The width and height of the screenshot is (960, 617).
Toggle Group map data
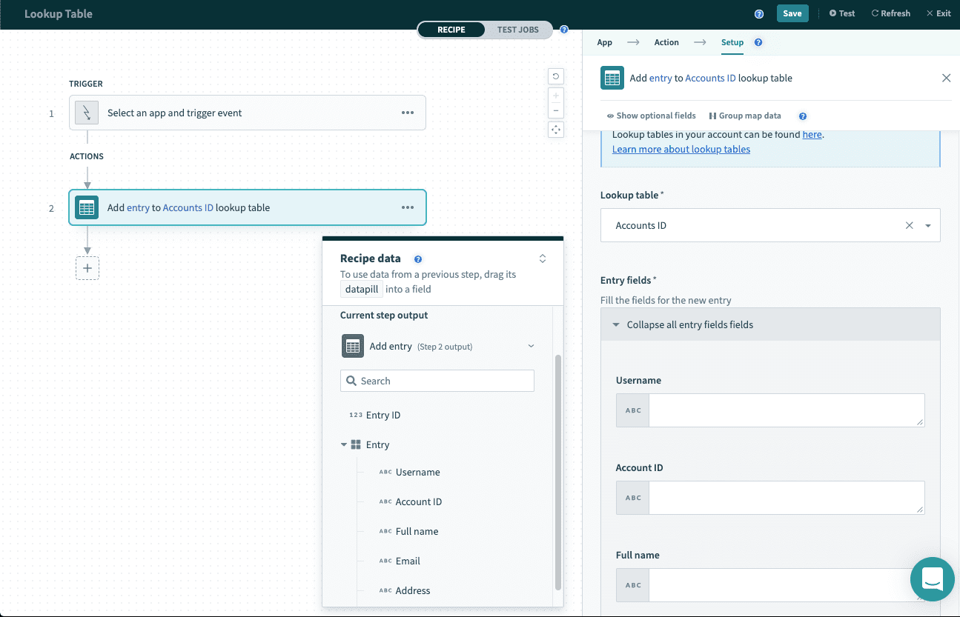pyautogui.click(x=746, y=116)
